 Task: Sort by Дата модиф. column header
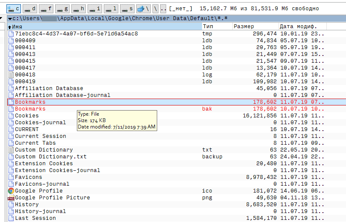[302, 26]
